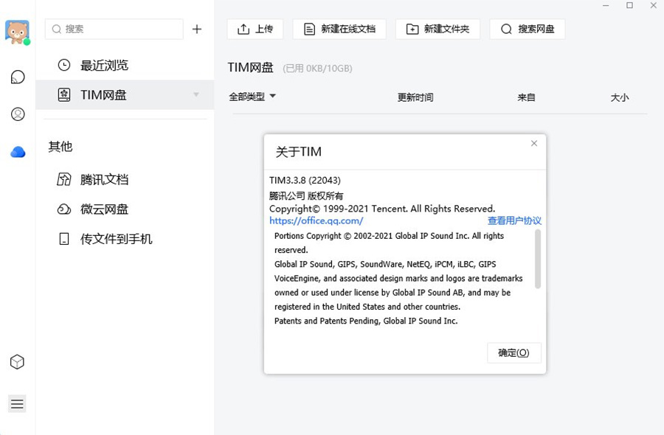Open the chat messages panel
The width and height of the screenshot is (664, 435).
pos(17,77)
